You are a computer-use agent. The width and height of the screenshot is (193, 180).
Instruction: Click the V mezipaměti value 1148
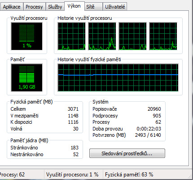(73, 116)
